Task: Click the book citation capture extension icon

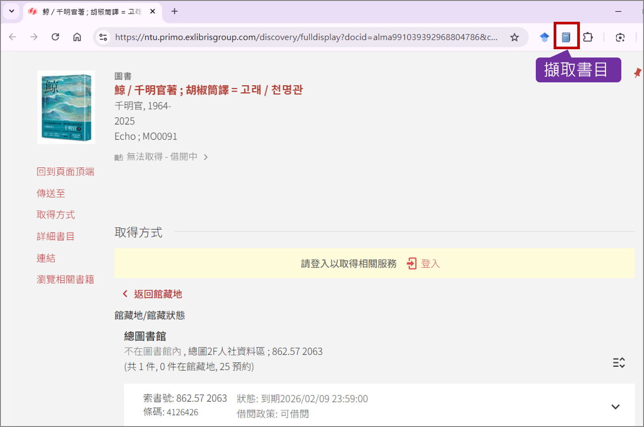Action: point(566,37)
